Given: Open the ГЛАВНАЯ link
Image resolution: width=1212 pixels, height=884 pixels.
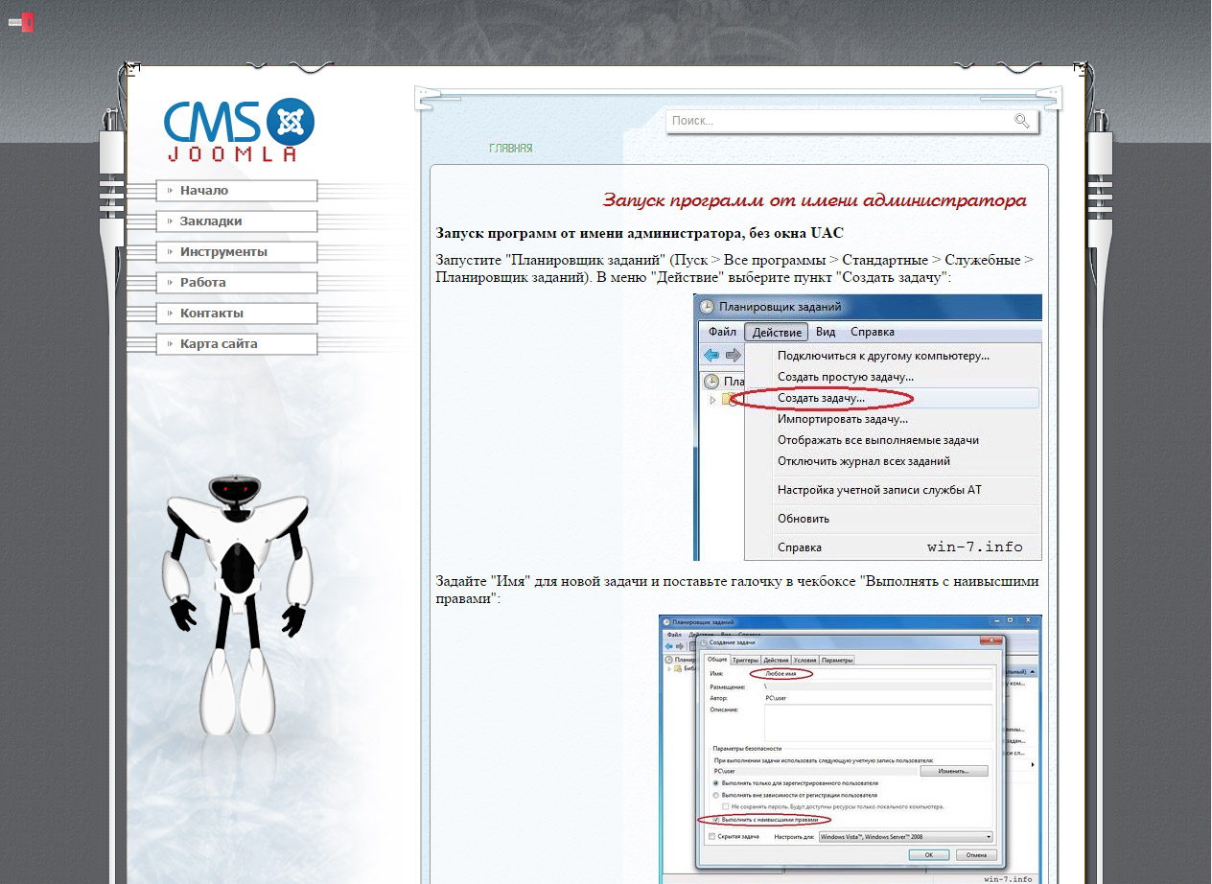Looking at the screenshot, I should pos(512,149).
